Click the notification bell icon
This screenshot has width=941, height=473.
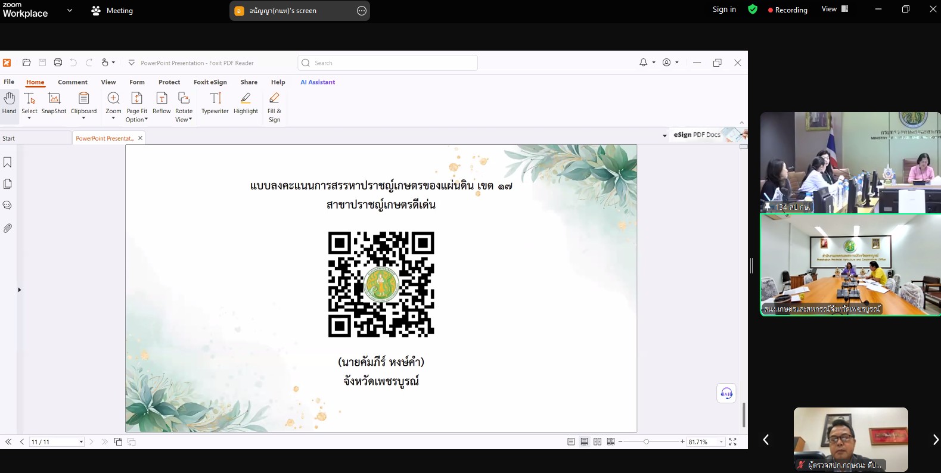coord(644,63)
